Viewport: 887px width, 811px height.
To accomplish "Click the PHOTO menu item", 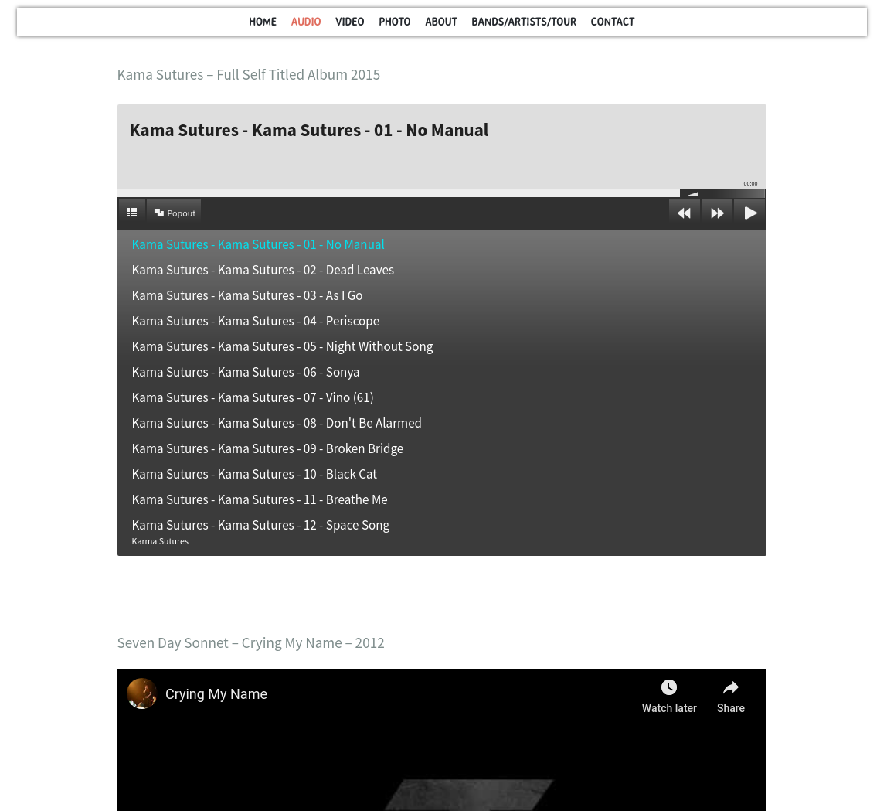I will (394, 22).
